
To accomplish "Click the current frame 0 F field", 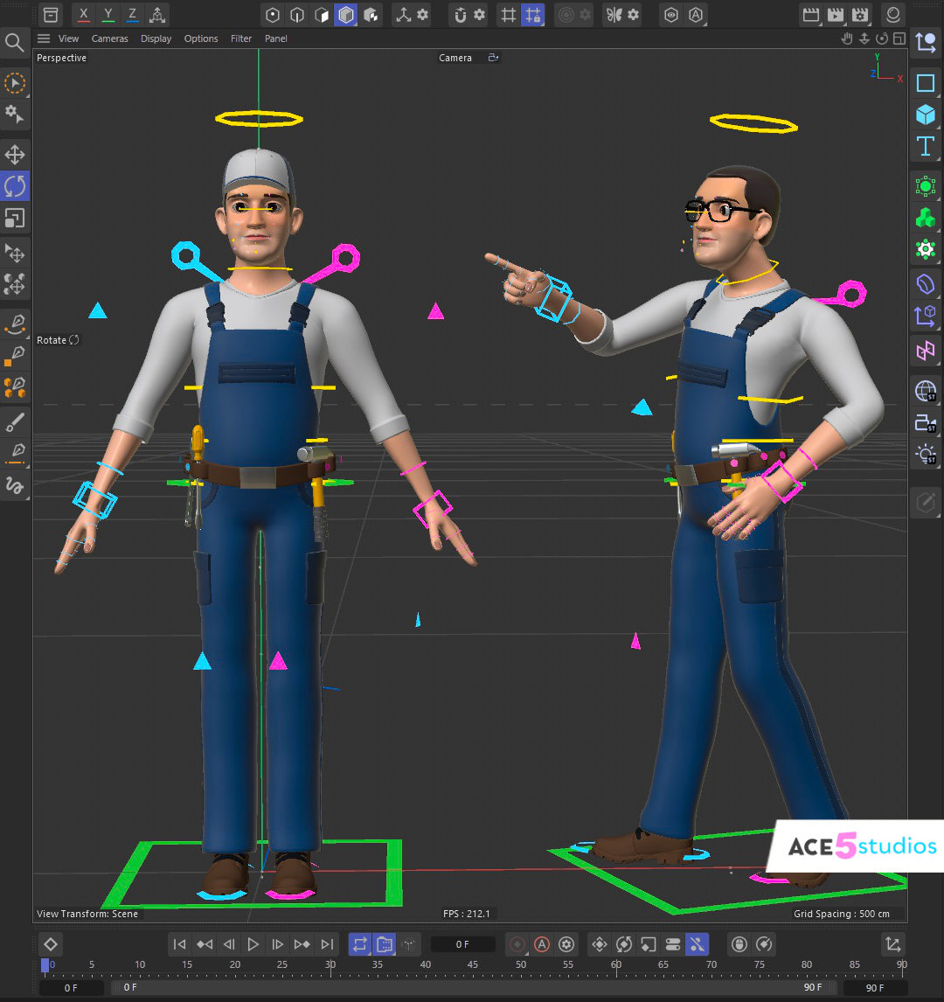I will coord(462,944).
